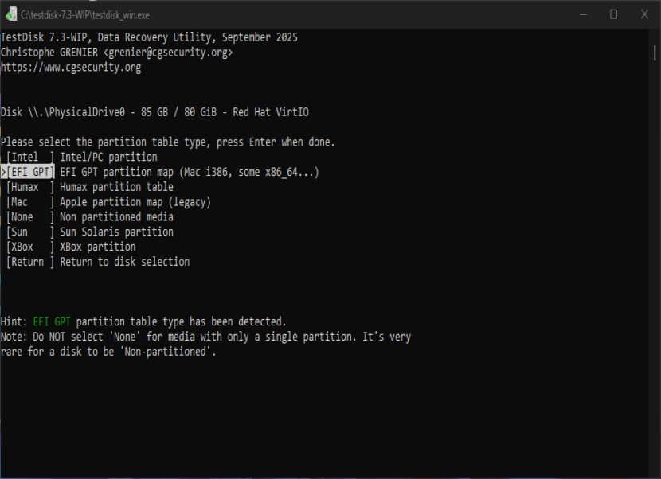
Task: Close the testdisk_win.exe window
Action: 644,14
